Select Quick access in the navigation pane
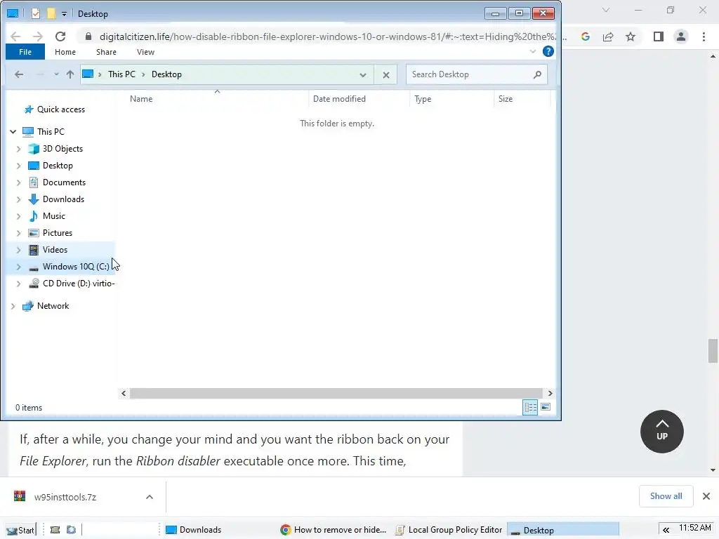The height and width of the screenshot is (539, 719). point(60,109)
